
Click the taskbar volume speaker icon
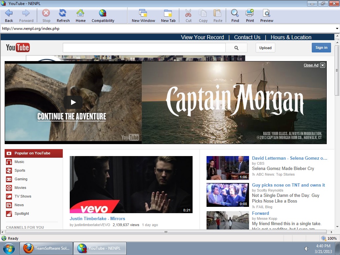click(x=306, y=248)
